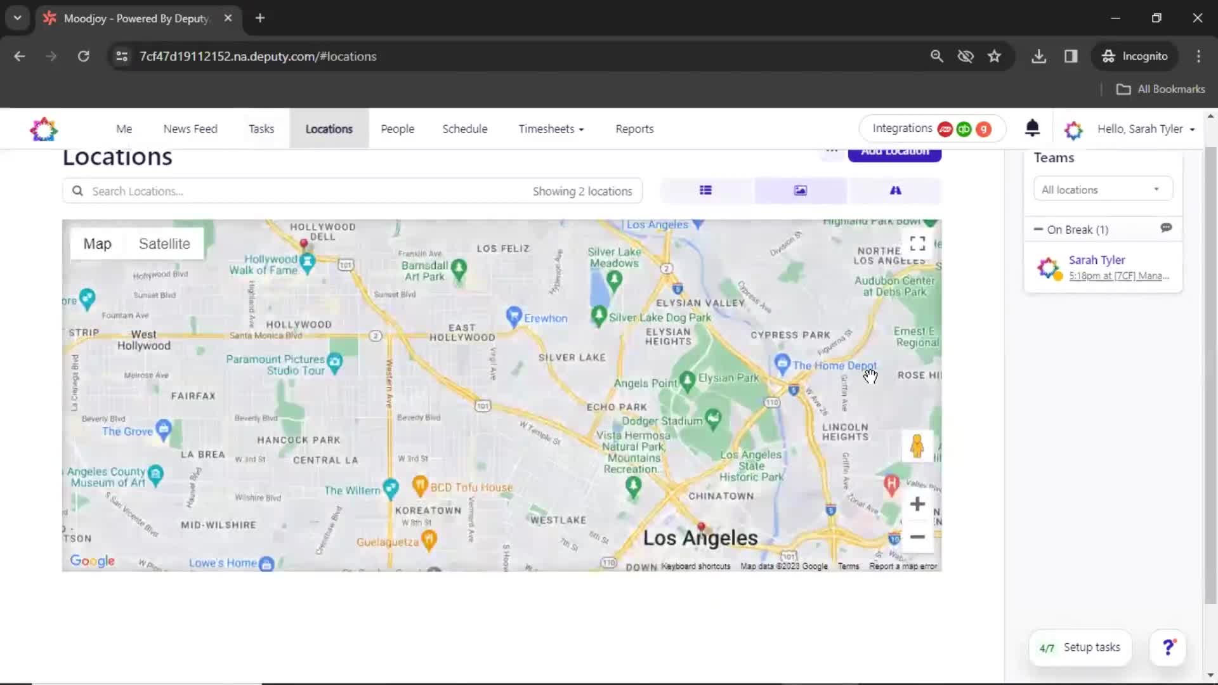
Task: Open the Reports page
Action: click(634, 129)
